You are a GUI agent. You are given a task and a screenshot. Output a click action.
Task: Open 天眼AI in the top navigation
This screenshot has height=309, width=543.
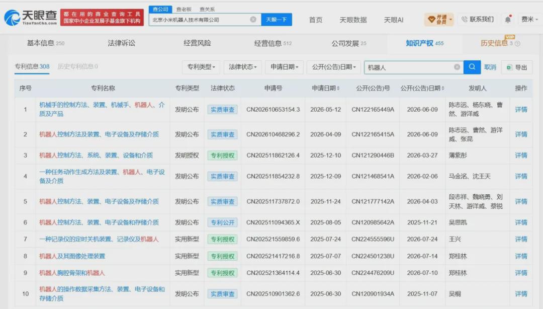(x=393, y=20)
